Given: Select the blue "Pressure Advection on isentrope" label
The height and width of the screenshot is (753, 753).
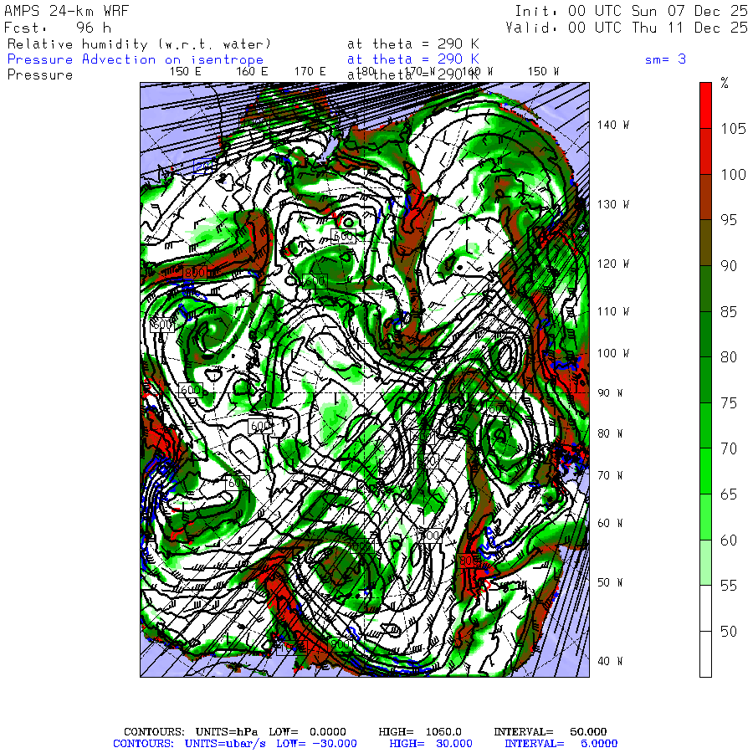Looking at the screenshot, I should pyautogui.click(x=135, y=59).
